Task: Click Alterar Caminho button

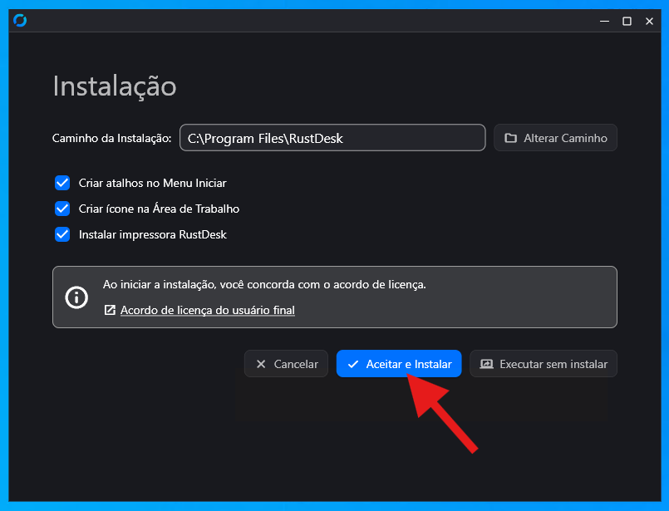Action: pos(555,138)
